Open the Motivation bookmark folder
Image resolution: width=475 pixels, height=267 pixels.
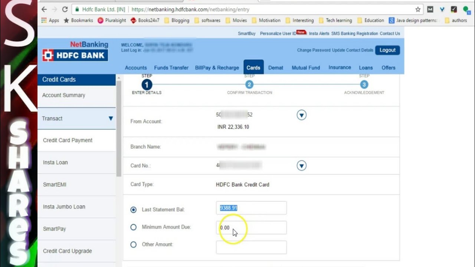pyautogui.click(x=266, y=20)
